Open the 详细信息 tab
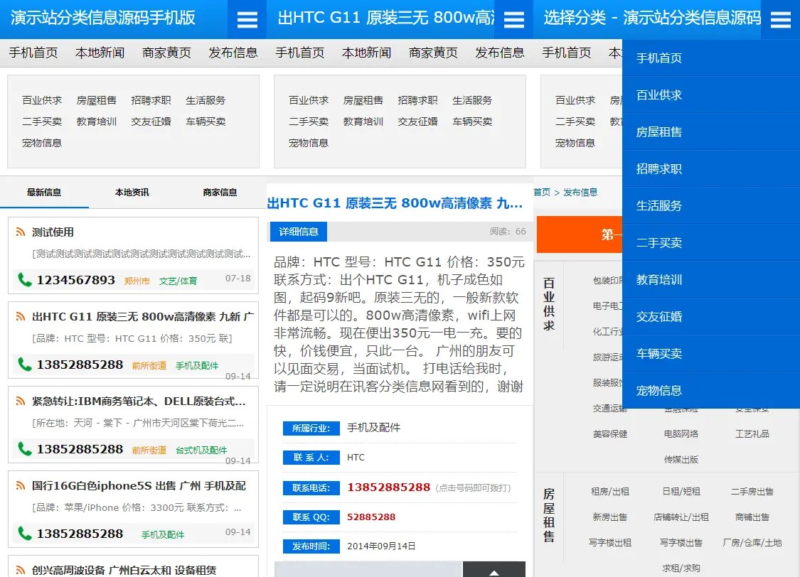 click(299, 232)
